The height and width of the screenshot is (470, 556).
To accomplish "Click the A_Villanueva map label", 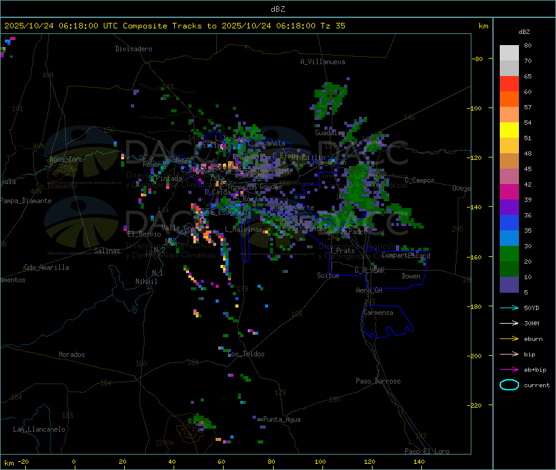I will [322, 62].
